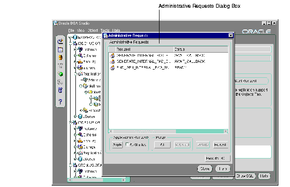Image resolution: width=290 pixels, height=187 pixels.
Task: Open the File menu
Action: click(71, 30)
